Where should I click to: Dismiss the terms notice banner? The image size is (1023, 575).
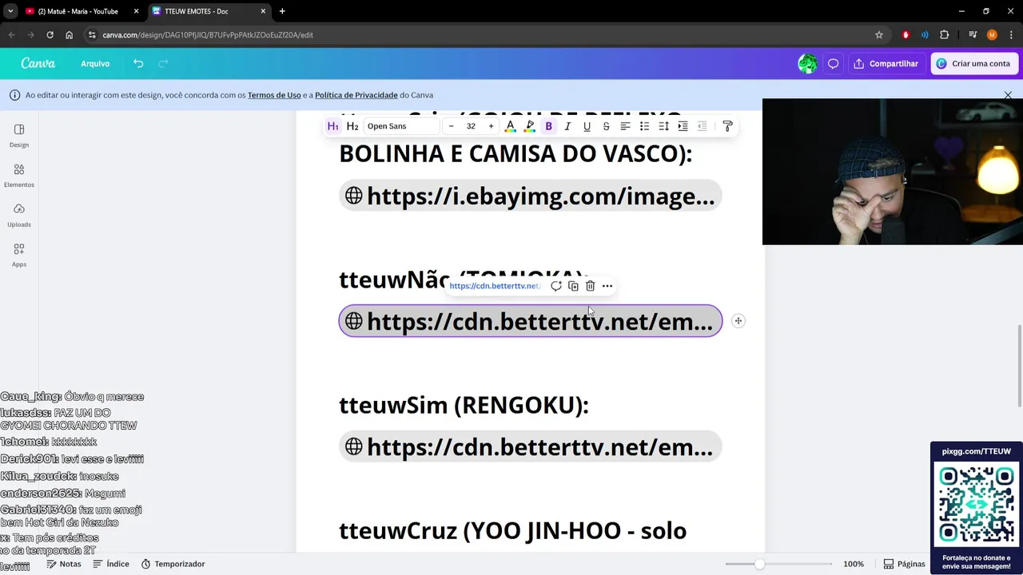[1008, 95]
